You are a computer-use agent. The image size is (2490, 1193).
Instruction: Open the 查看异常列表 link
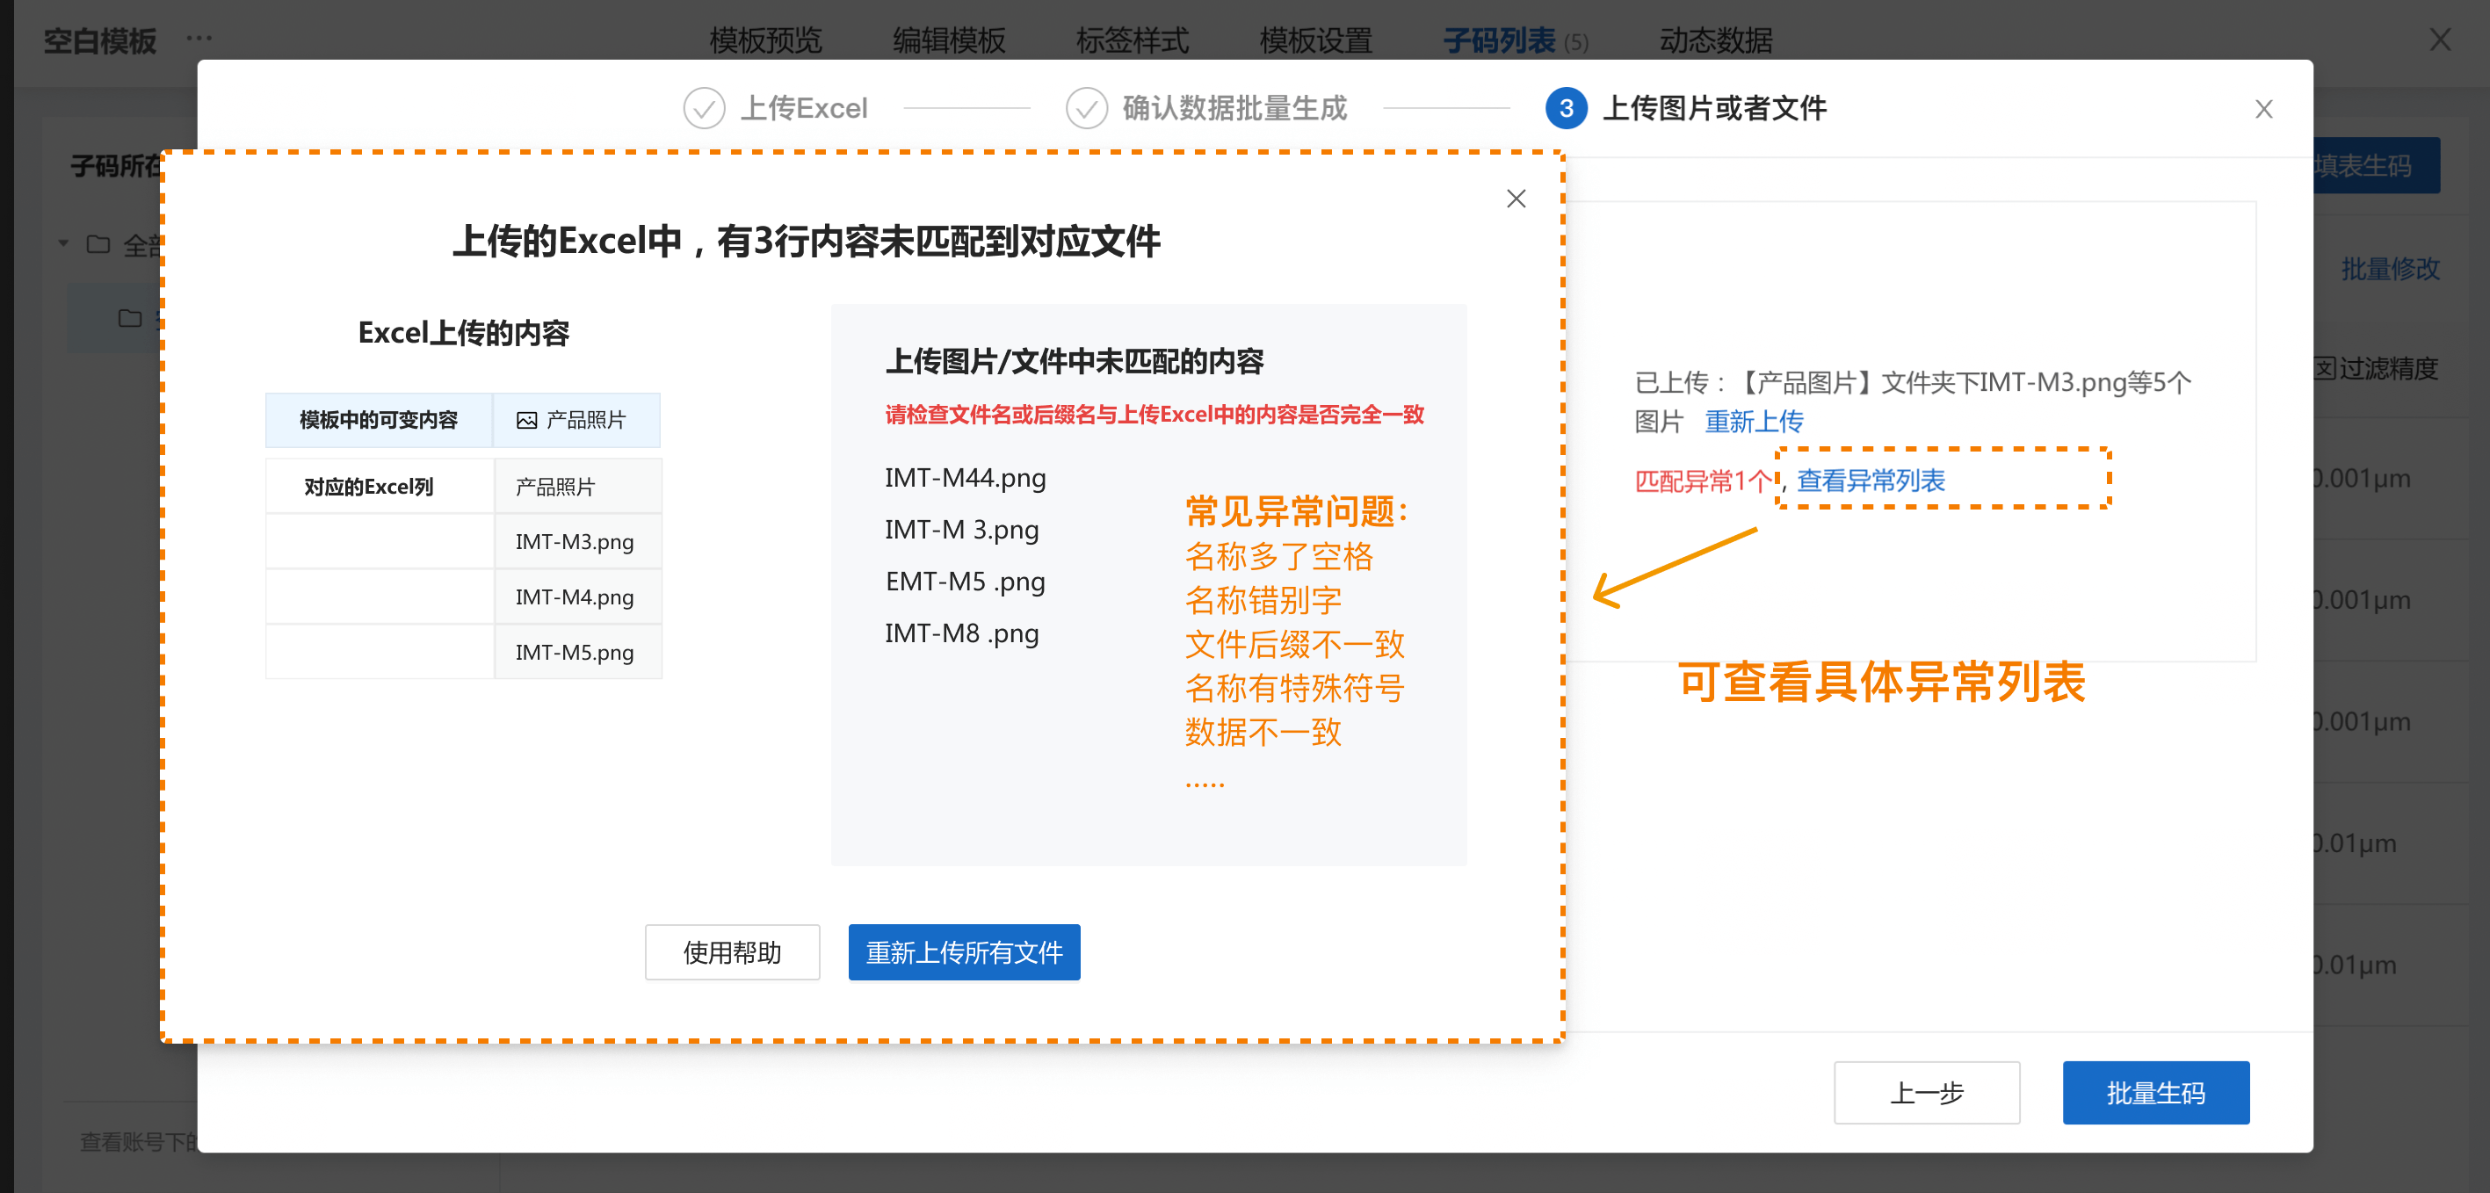(x=1871, y=481)
